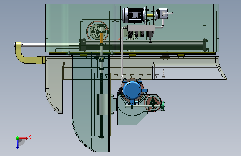Screen dimensions: 241x156
Task: Select the rod-end clevis at far left
Action: point(18,45)
